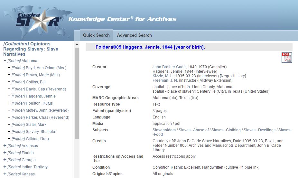Click the Knowledge Center for Archives title
298x178 pixels.
122,19
